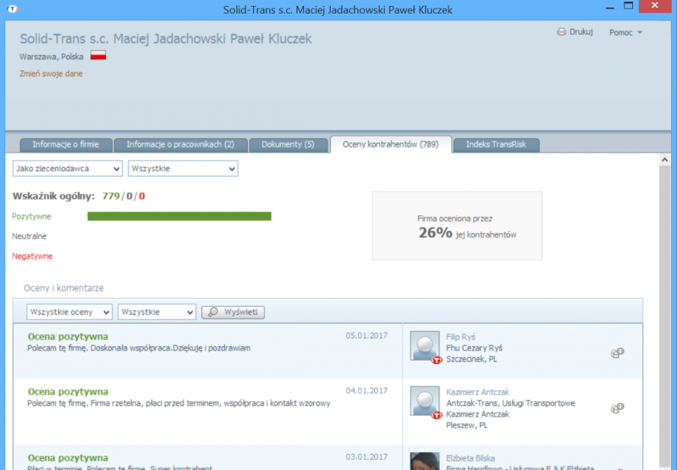Click Zmień swoje dane link
677x470 pixels.
[51, 74]
